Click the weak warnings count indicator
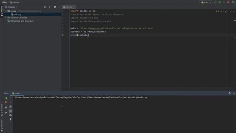Viewport: 236px width, 133px height. (222, 11)
